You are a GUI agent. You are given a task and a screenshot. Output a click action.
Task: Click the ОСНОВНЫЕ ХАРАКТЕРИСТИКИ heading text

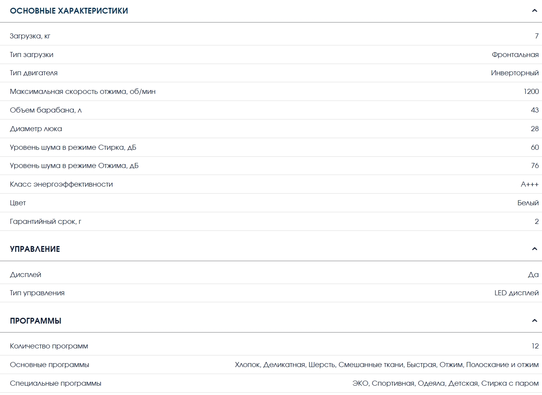pyautogui.click(x=69, y=11)
